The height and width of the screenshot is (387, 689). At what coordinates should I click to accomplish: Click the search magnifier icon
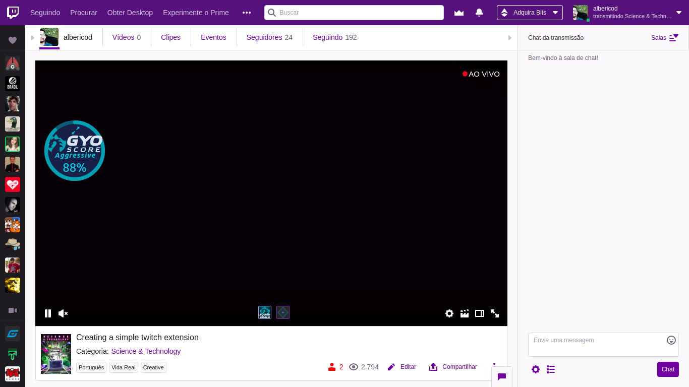[272, 13]
